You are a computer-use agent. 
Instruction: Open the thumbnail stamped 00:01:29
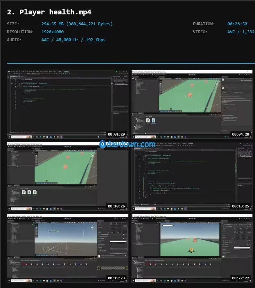tap(67, 104)
